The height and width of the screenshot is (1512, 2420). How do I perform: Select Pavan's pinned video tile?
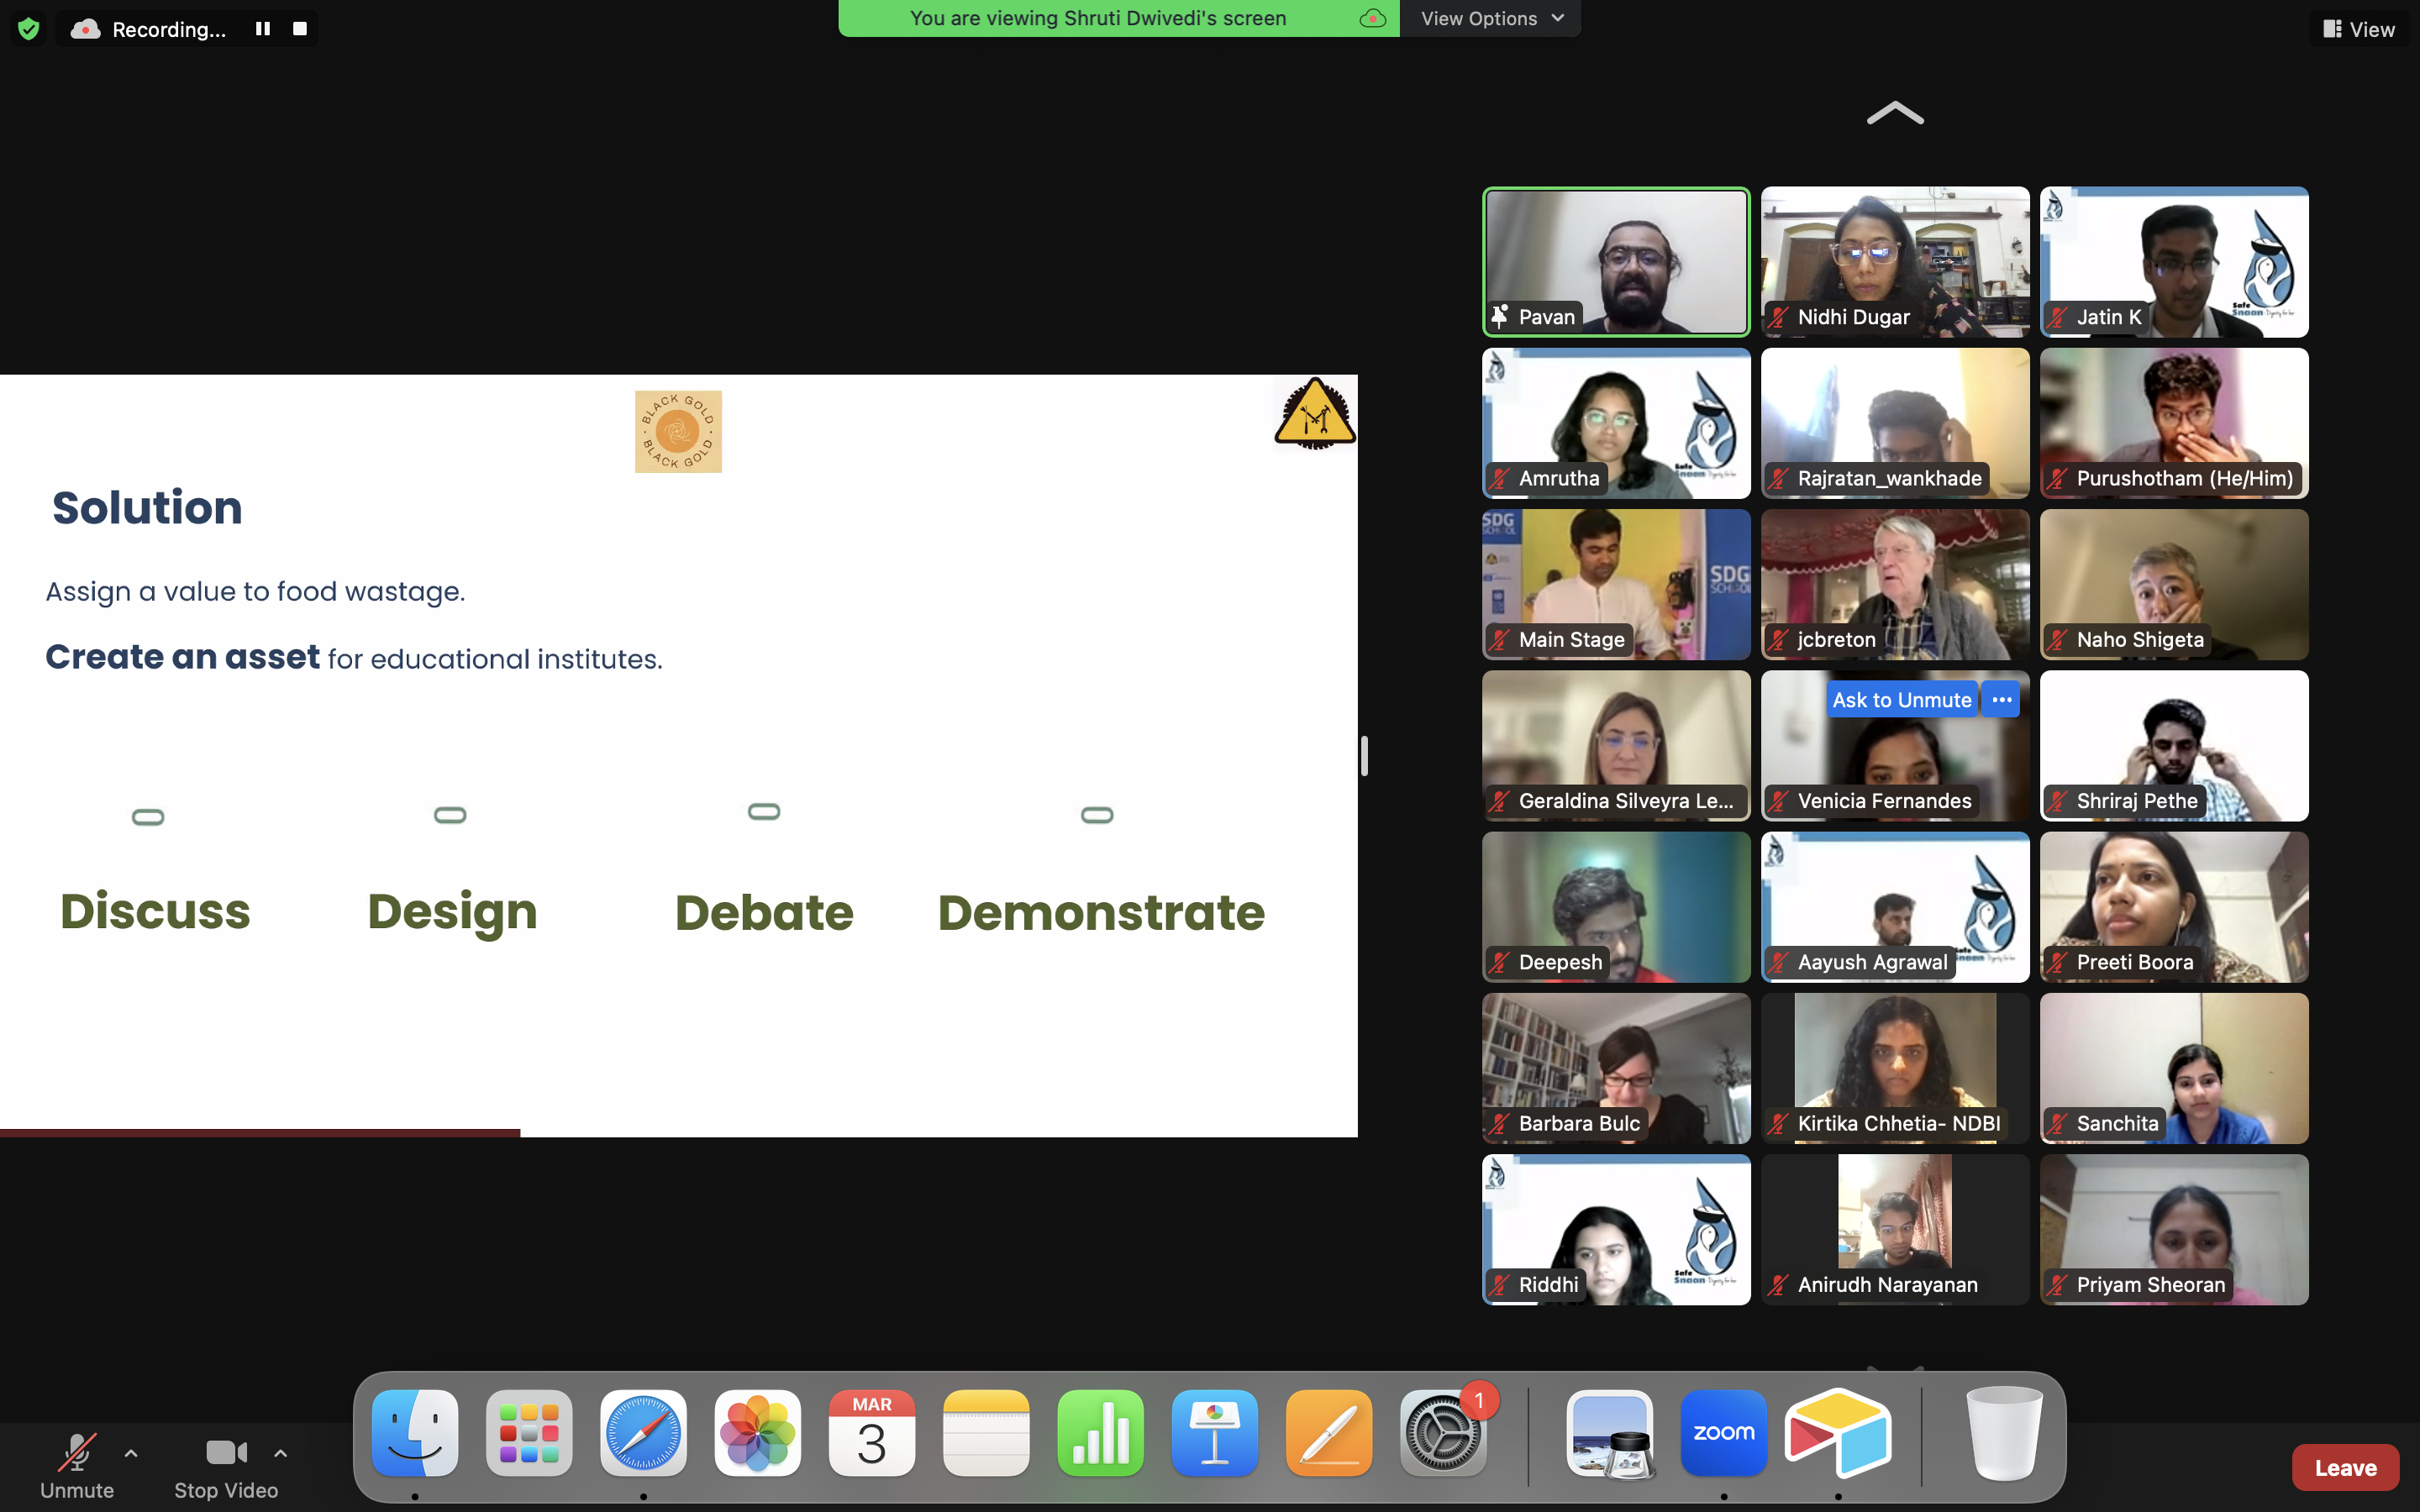pyautogui.click(x=1616, y=262)
